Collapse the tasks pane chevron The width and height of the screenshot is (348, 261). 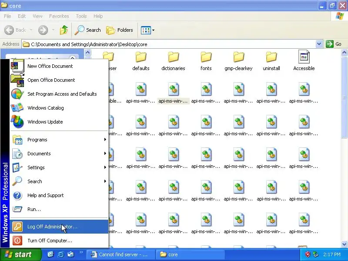click(72, 58)
